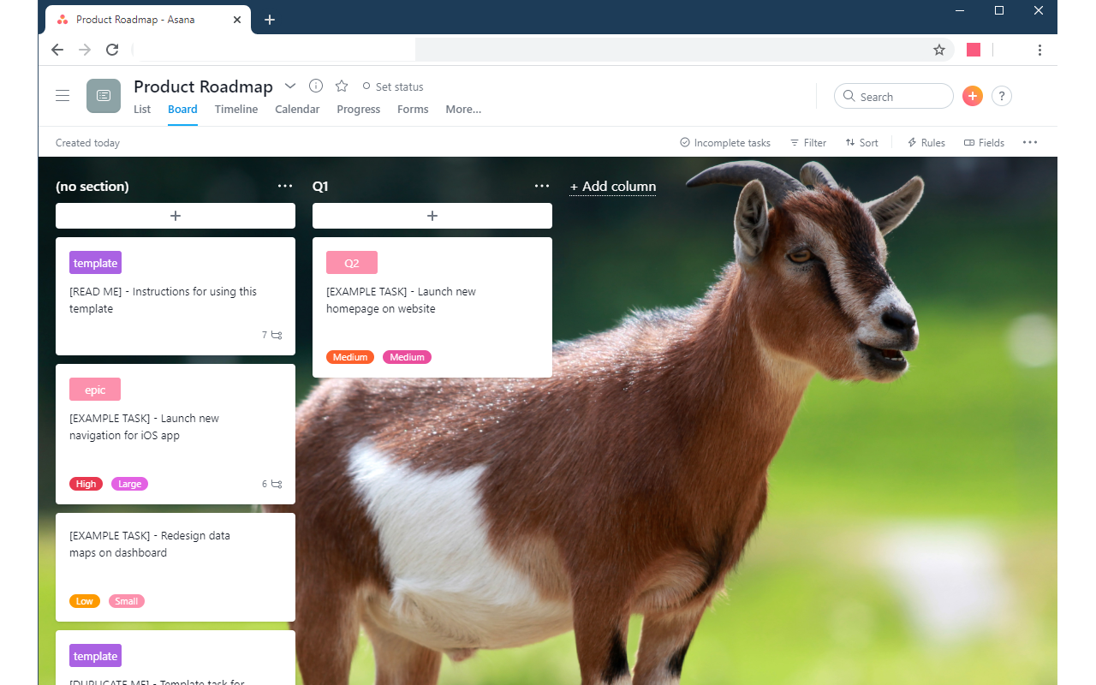Click the Large size pill
The width and height of the screenshot is (1096, 685).
click(x=129, y=484)
